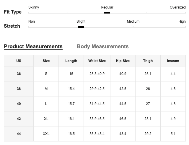Click the Slight stretch label
This screenshot has height=145, width=189.
[81, 21]
